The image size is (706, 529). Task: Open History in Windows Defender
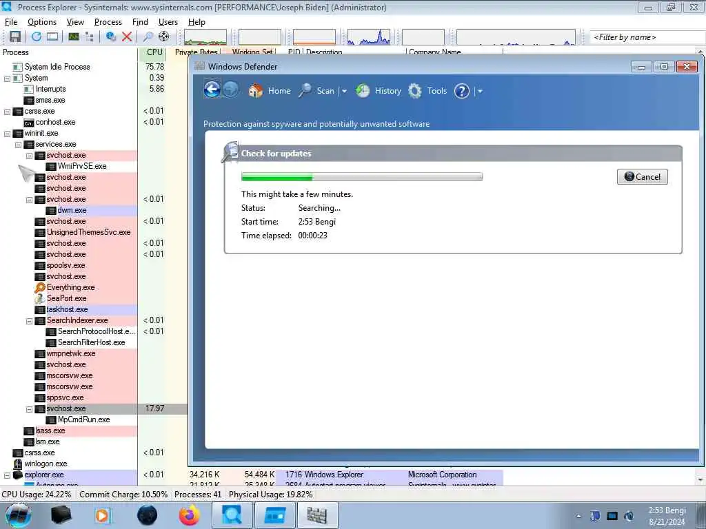(x=379, y=91)
